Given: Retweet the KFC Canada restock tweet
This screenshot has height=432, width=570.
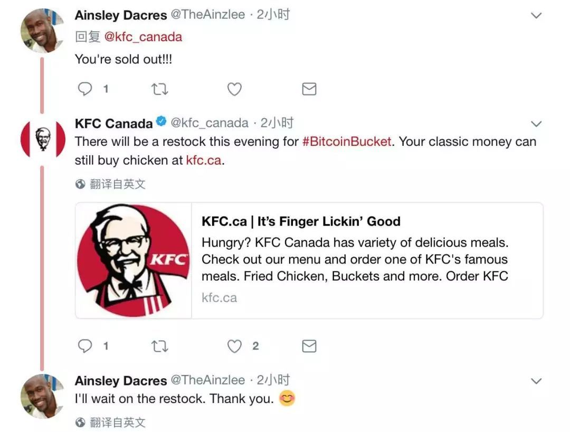Looking at the screenshot, I should 159,346.
